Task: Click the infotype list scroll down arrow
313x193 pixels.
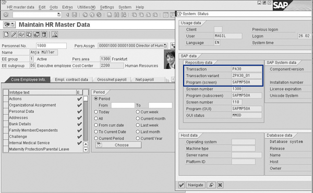Action: [86, 150]
